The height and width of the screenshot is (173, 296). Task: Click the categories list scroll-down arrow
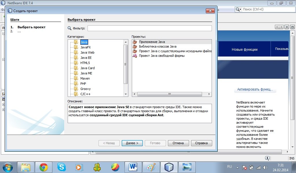(126, 94)
